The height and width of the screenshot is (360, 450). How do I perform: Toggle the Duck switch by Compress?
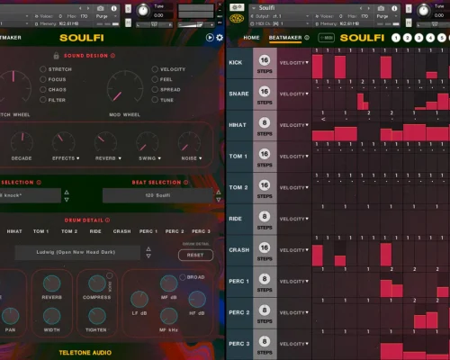tap(110, 275)
